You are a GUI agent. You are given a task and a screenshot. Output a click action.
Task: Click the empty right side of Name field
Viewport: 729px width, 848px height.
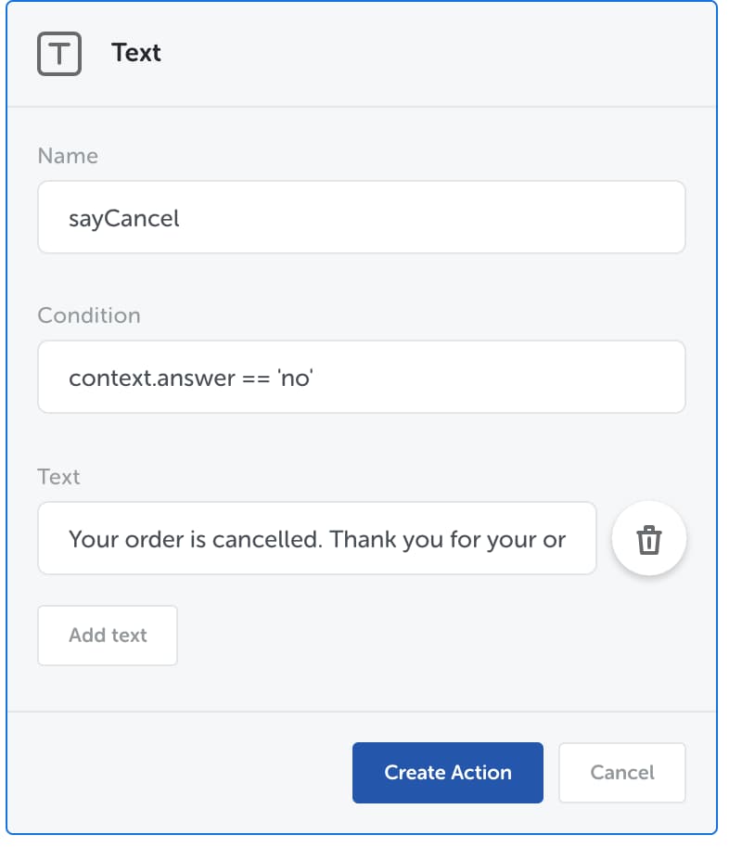pyautogui.click(x=487, y=217)
